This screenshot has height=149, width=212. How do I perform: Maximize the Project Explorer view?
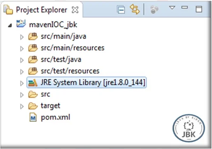click(x=199, y=9)
